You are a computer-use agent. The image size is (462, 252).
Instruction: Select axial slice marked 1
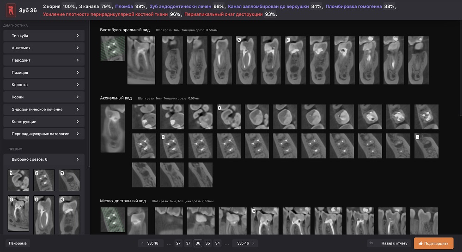(229, 117)
